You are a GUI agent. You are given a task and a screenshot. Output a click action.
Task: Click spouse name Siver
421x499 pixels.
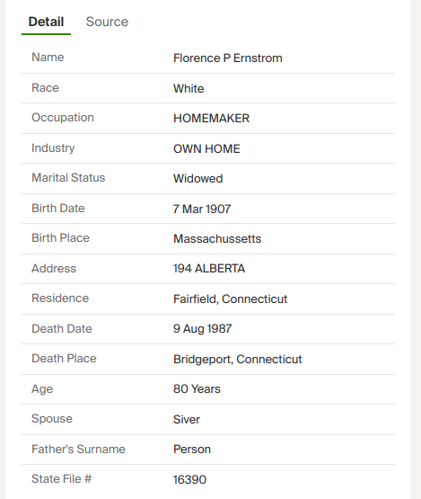click(187, 419)
